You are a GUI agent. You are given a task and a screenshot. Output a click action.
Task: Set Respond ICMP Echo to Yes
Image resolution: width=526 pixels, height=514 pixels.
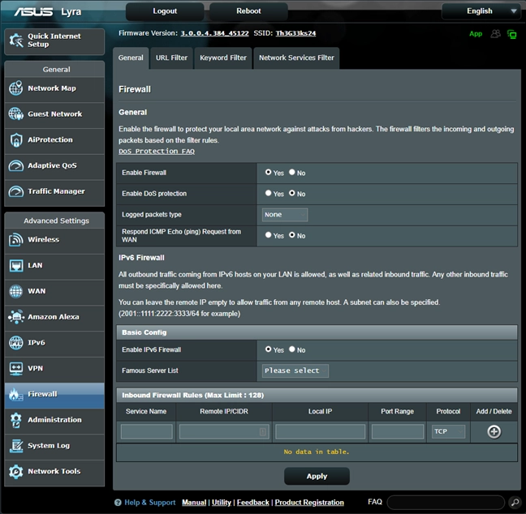click(x=268, y=235)
